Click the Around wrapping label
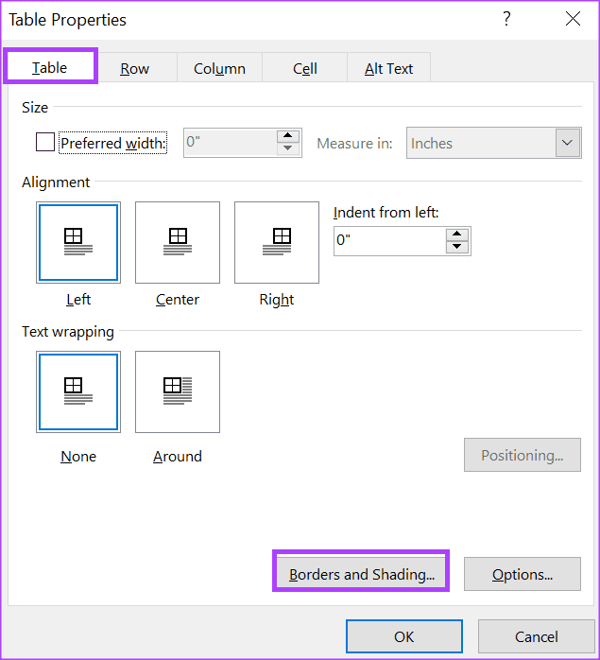Image resolution: width=600 pixels, height=660 pixels. click(178, 457)
